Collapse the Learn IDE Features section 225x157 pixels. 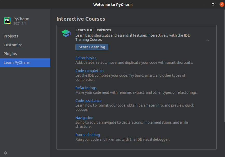click(x=208, y=40)
